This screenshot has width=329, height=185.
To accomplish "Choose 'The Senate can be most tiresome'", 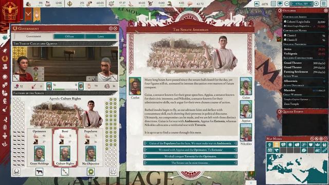I will tap(190, 163).
